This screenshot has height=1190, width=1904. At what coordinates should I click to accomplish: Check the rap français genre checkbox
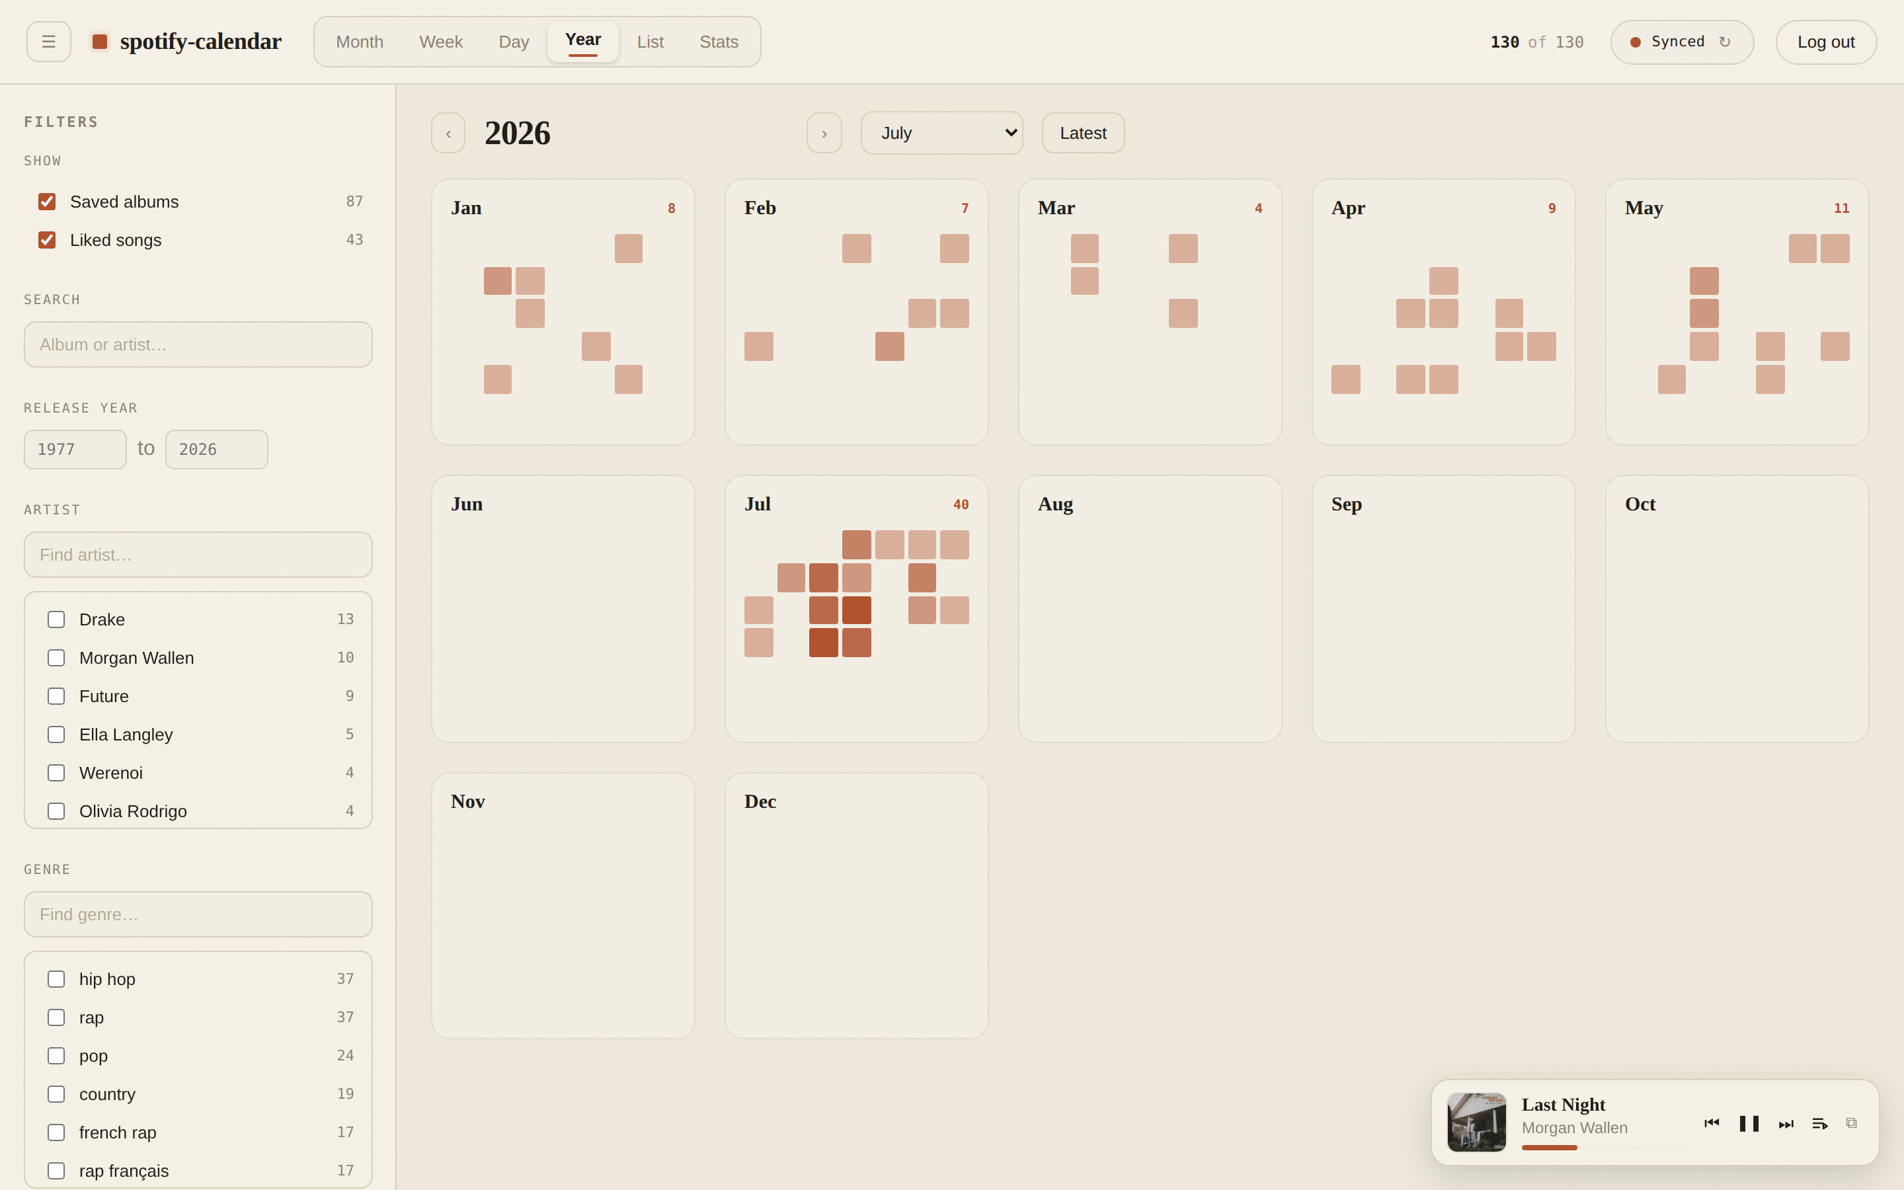(56, 1171)
